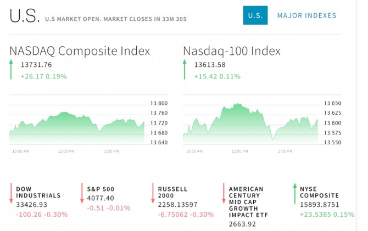
Task: Open the Russell 2000 quote
Action: [x=172, y=192]
